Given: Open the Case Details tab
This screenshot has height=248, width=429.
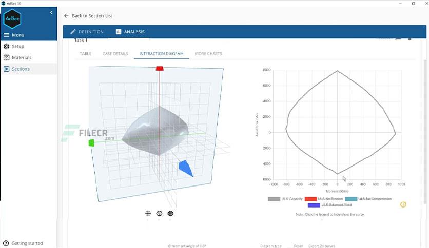Looking at the screenshot, I should (115, 54).
